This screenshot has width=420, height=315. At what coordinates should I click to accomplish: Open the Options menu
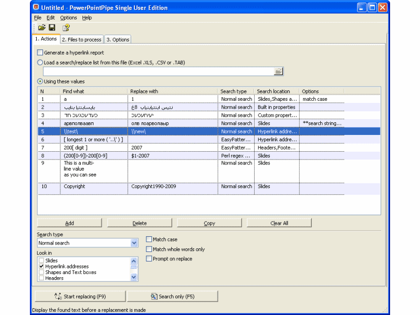tap(68, 18)
